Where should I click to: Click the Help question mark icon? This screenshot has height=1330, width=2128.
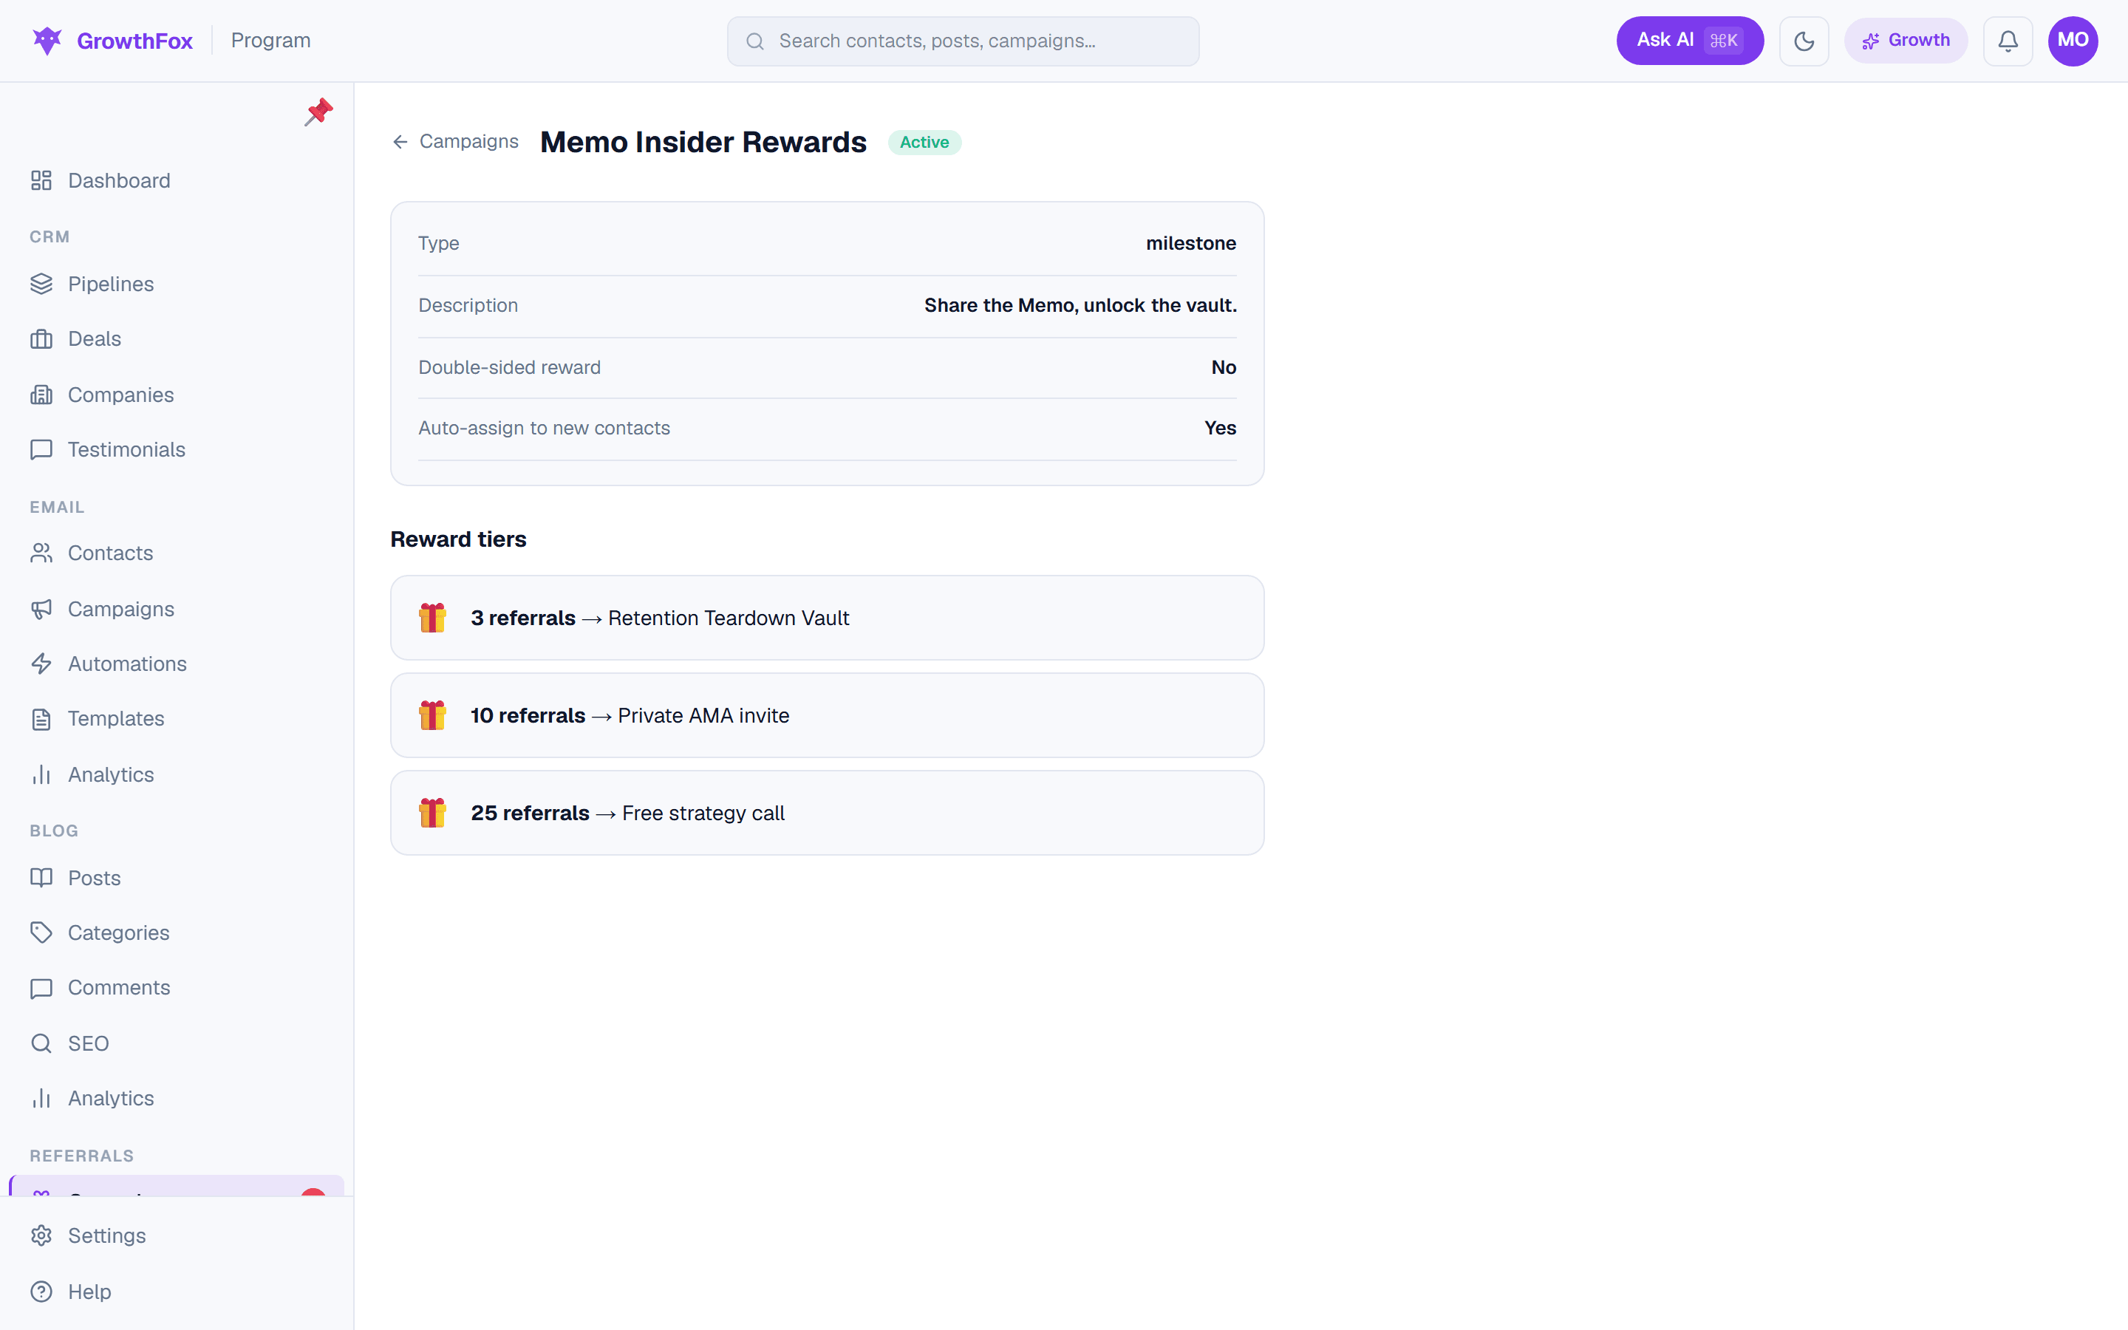tap(41, 1292)
